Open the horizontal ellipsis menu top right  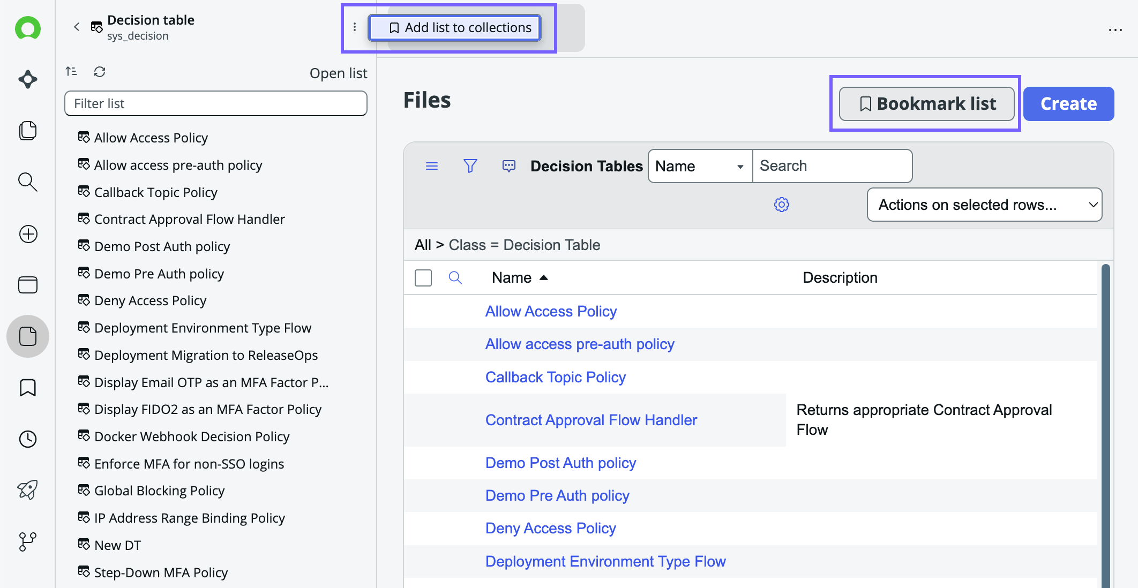point(1115,30)
